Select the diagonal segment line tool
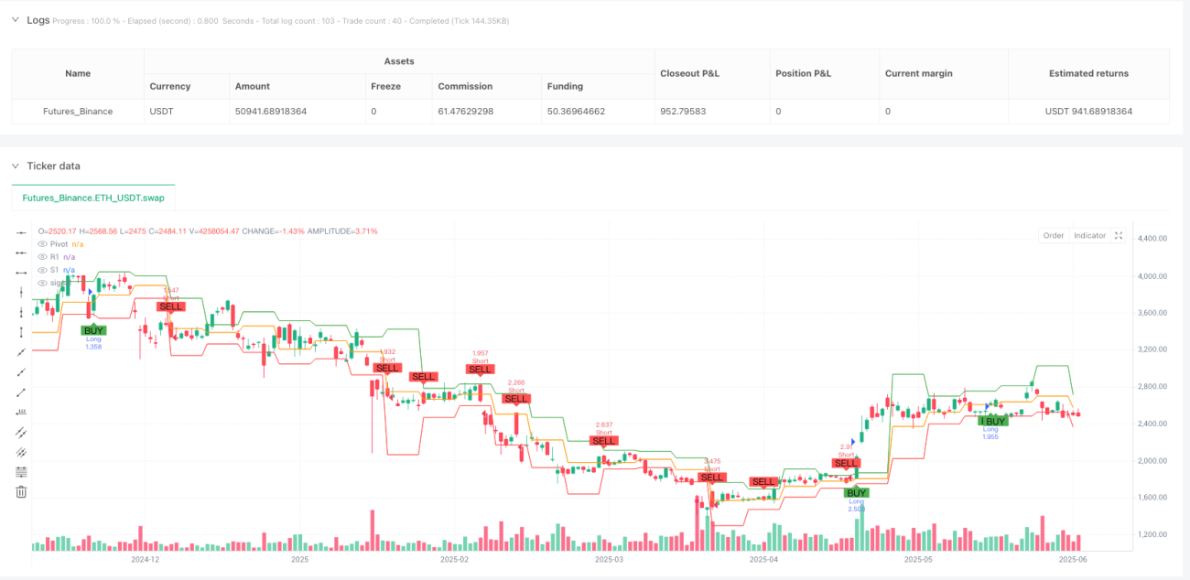This screenshot has height=580, width=1190. [22, 392]
